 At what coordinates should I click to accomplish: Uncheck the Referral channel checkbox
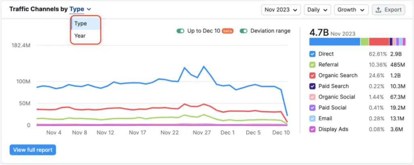pyautogui.click(x=312, y=65)
